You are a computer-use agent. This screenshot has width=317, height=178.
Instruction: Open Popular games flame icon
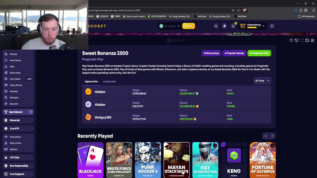pyautogui.click(x=6, y=54)
